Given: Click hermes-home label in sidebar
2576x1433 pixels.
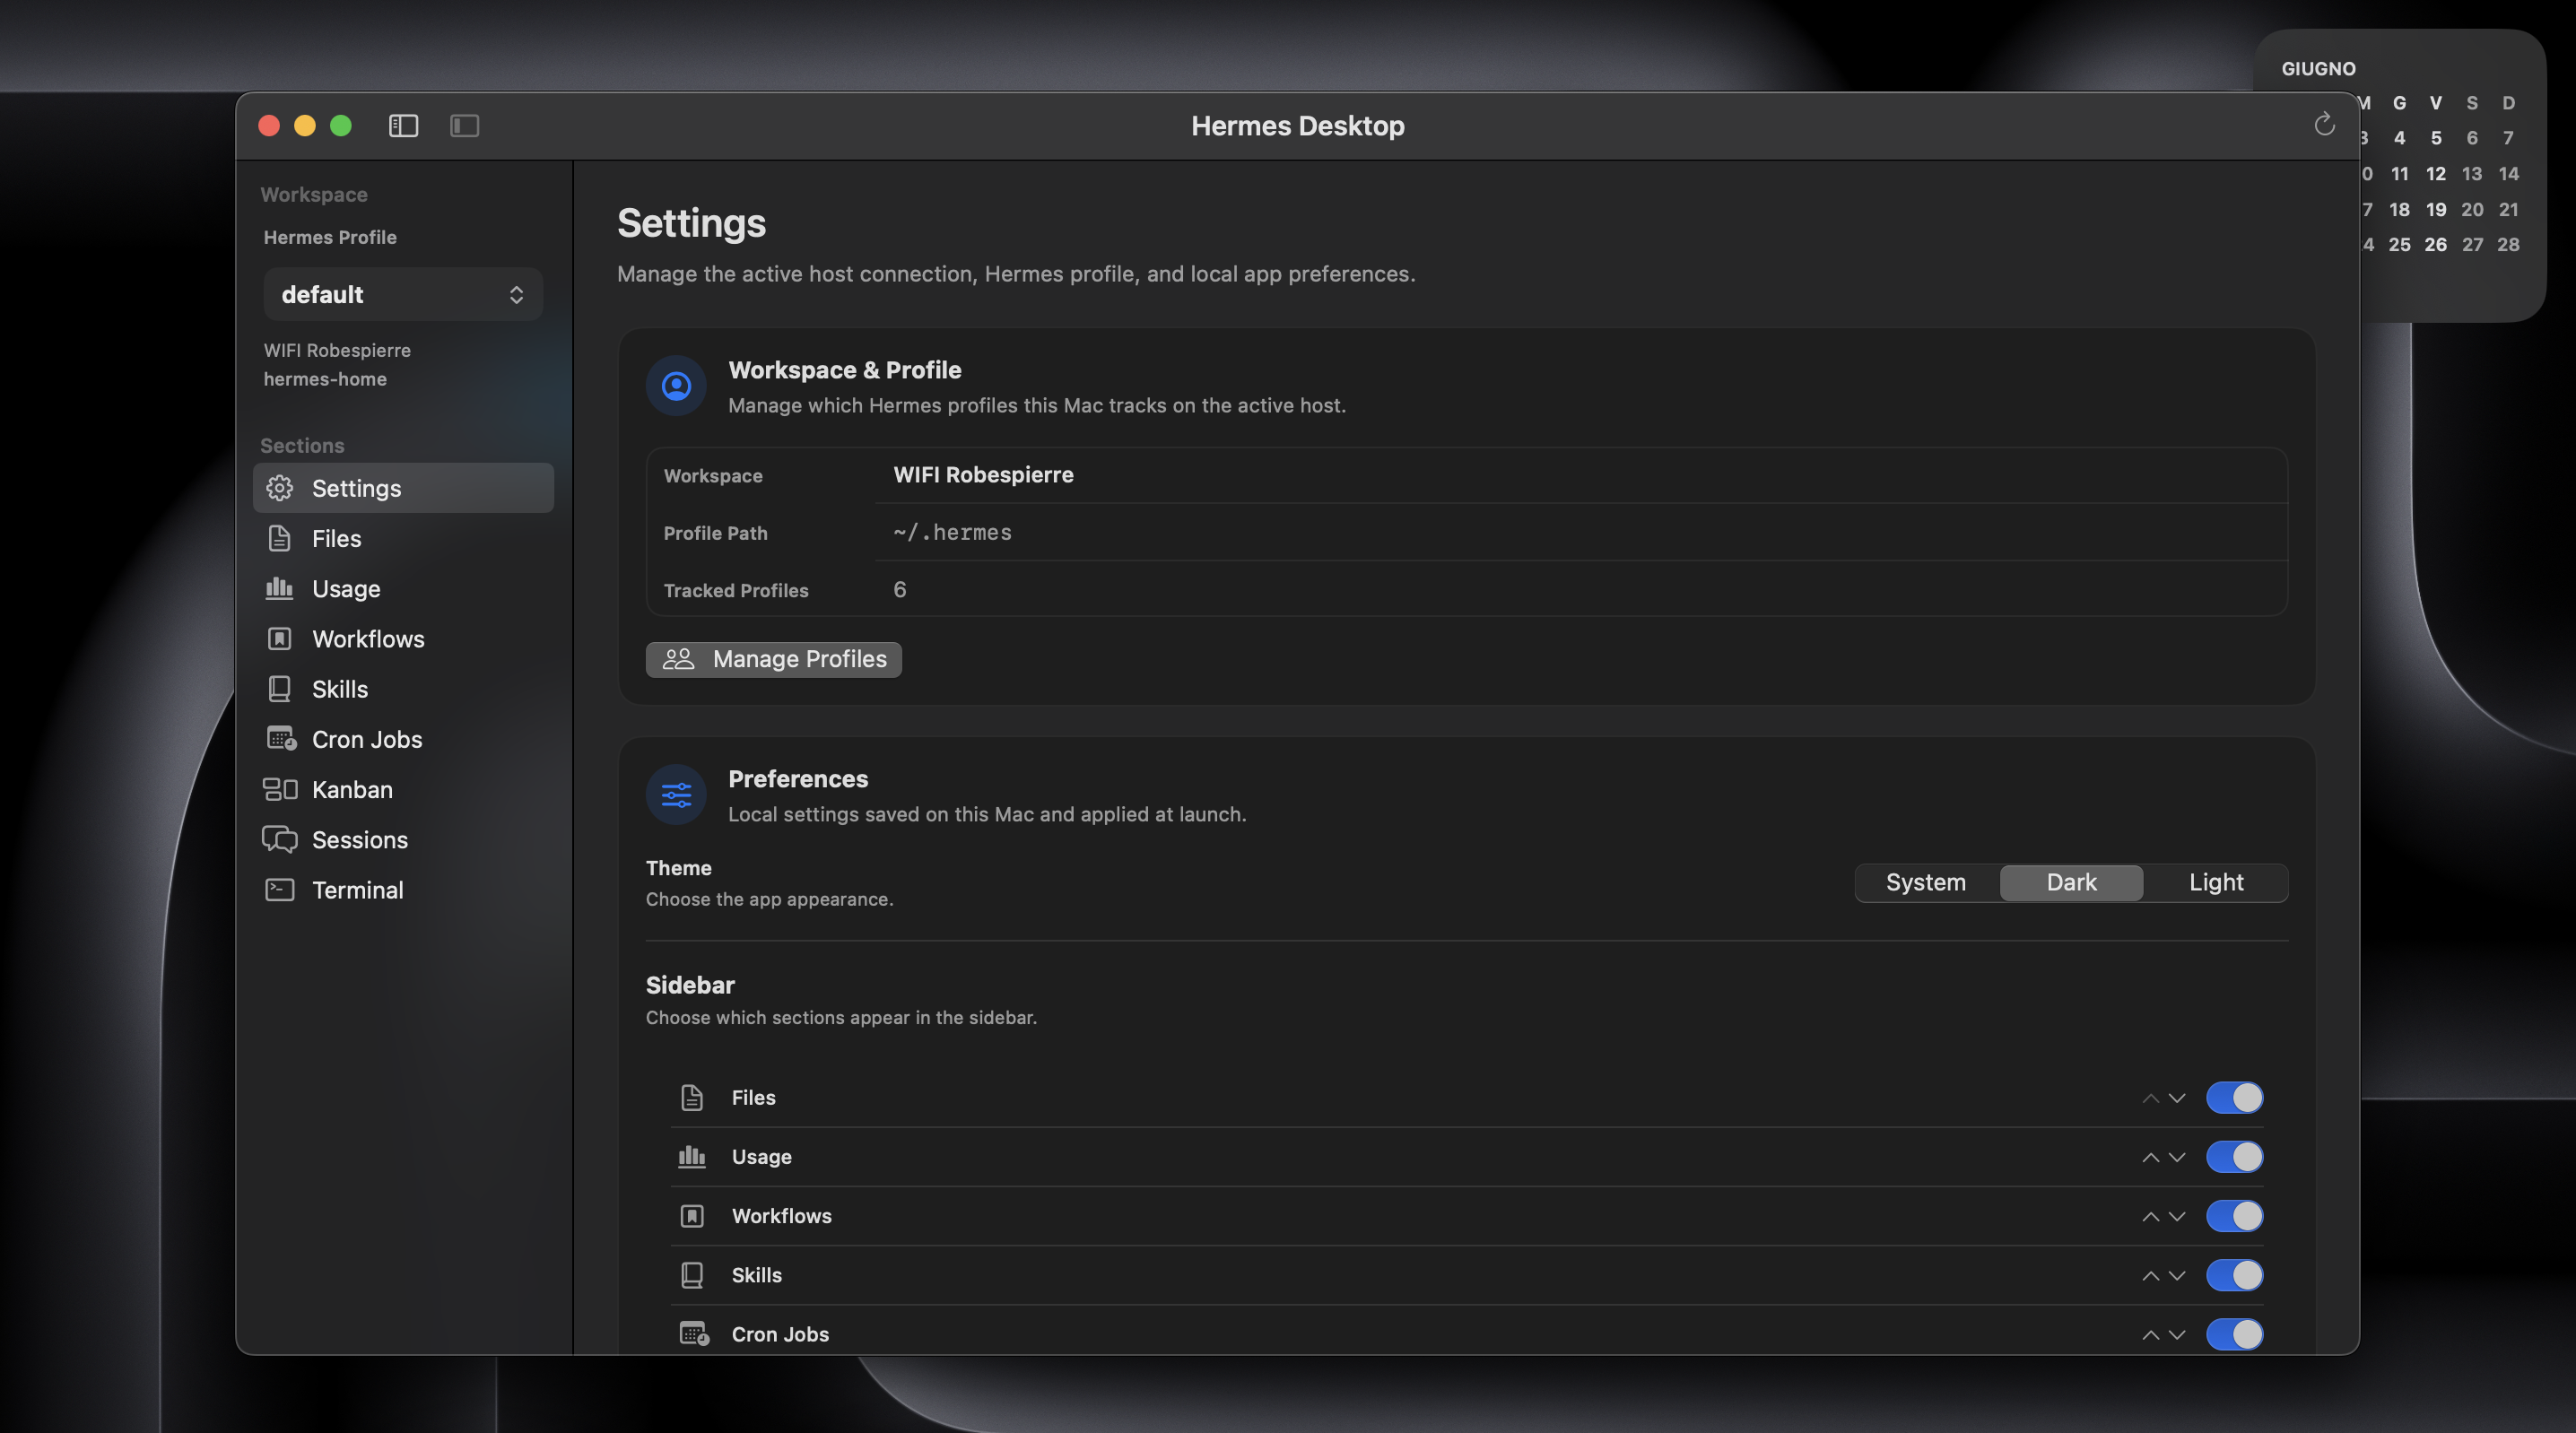Looking at the screenshot, I should point(325,379).
